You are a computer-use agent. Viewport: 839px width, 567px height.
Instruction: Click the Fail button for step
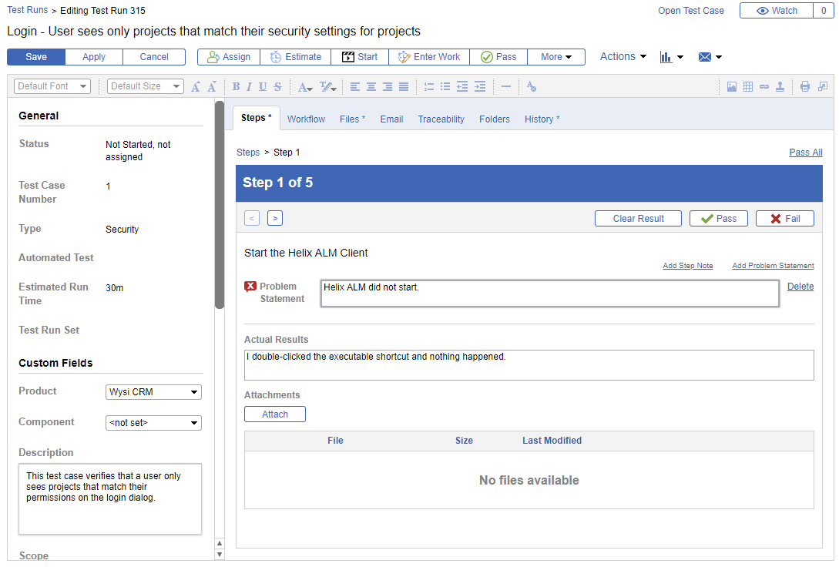[x=784, y=219]
